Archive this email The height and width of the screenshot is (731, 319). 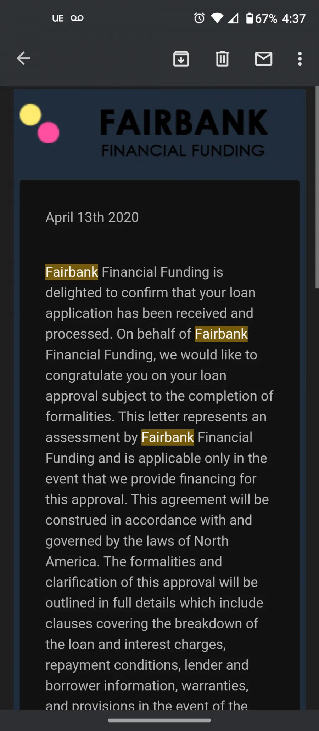click(181, 59)
